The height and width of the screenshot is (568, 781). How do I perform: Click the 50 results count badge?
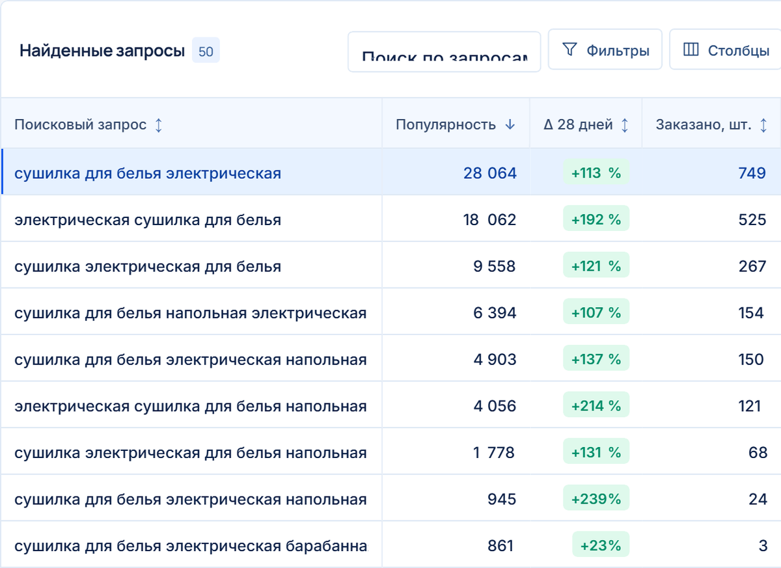coord(206,51)
